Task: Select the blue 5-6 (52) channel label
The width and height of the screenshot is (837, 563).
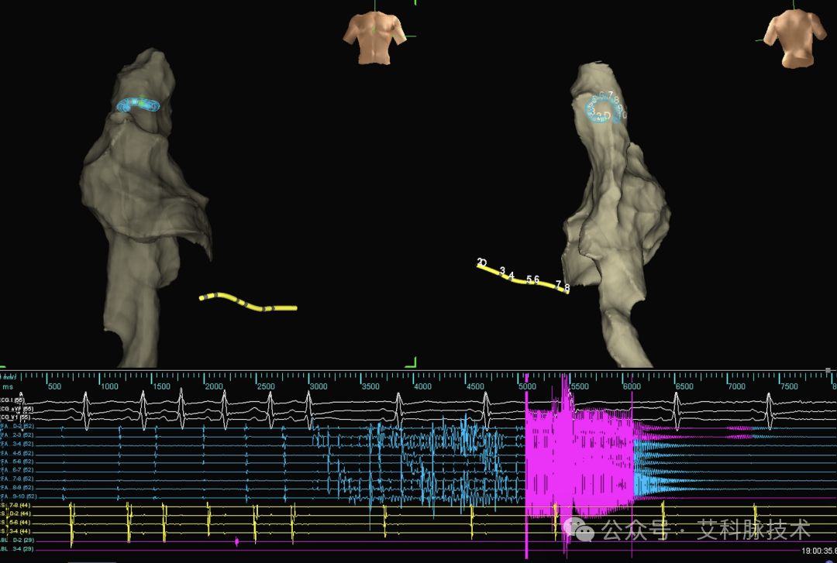Action: coord(16,462)
